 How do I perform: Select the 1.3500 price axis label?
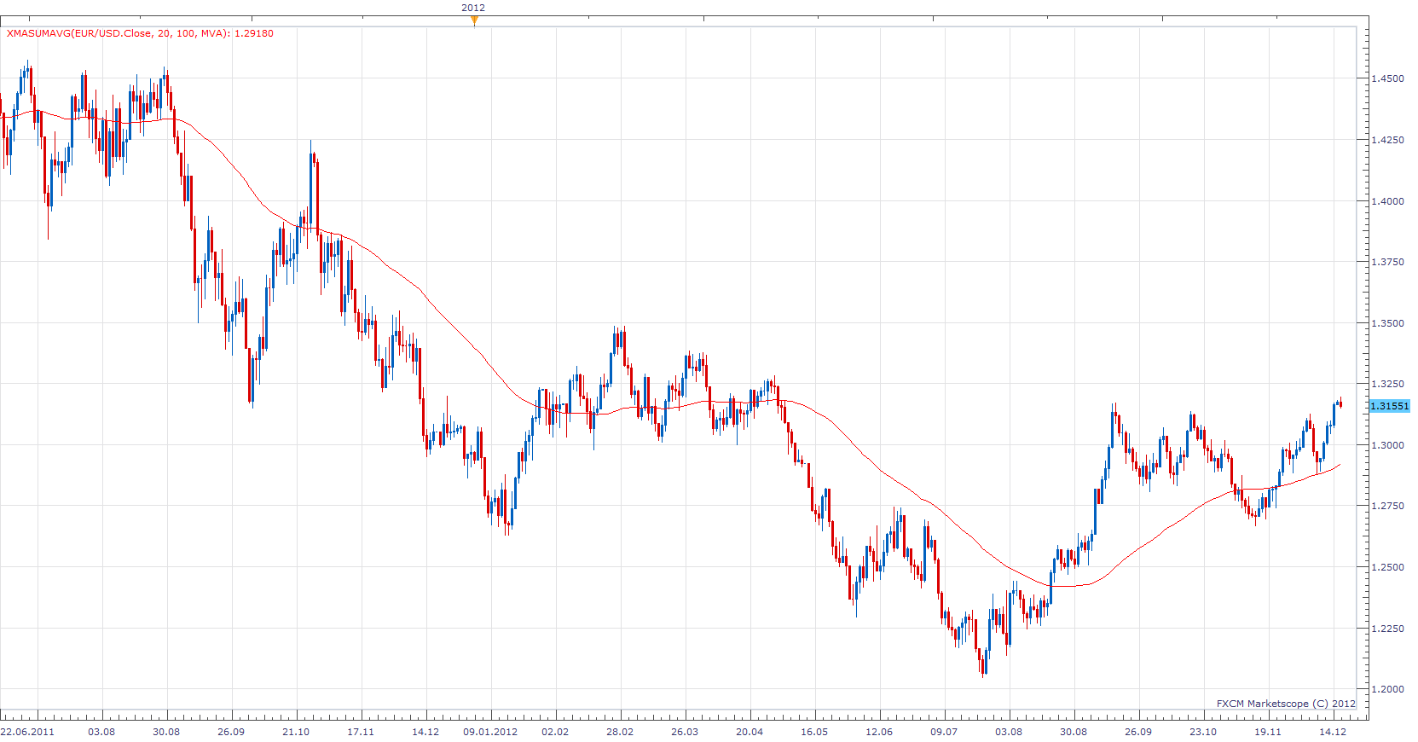click(1387, 323)
